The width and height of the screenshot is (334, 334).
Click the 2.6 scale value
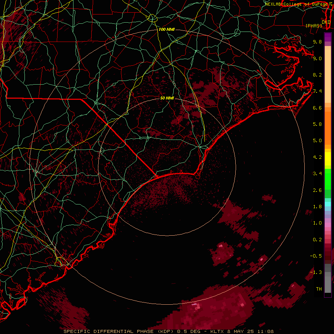pyautogui.click(x=317, y=190)
